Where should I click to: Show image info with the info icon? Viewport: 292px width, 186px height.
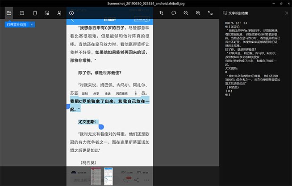pyautogui.click(x=72, y=13)
